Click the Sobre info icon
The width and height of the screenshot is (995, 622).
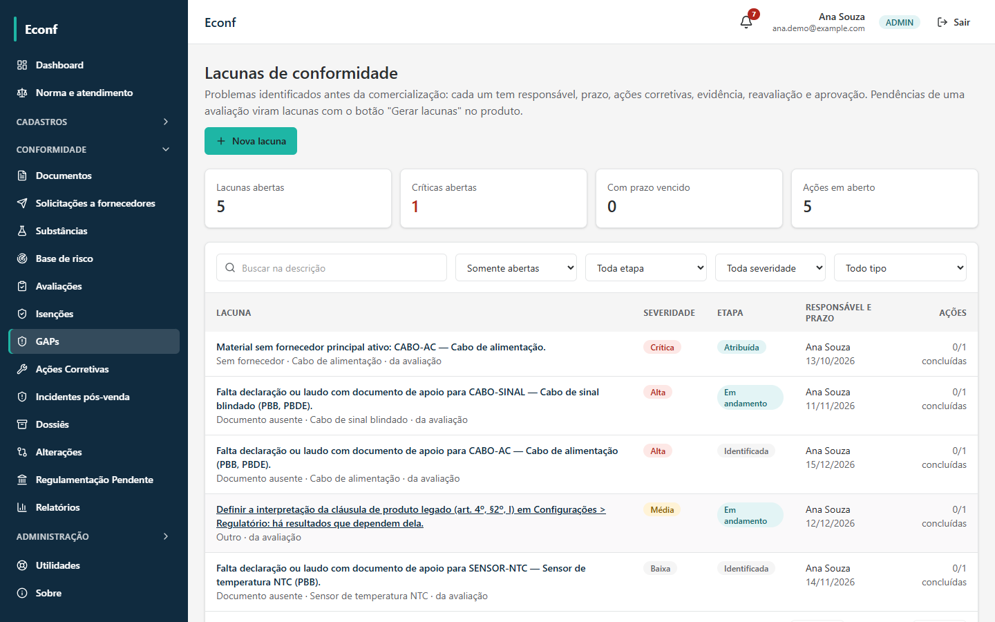pos(22,593)
